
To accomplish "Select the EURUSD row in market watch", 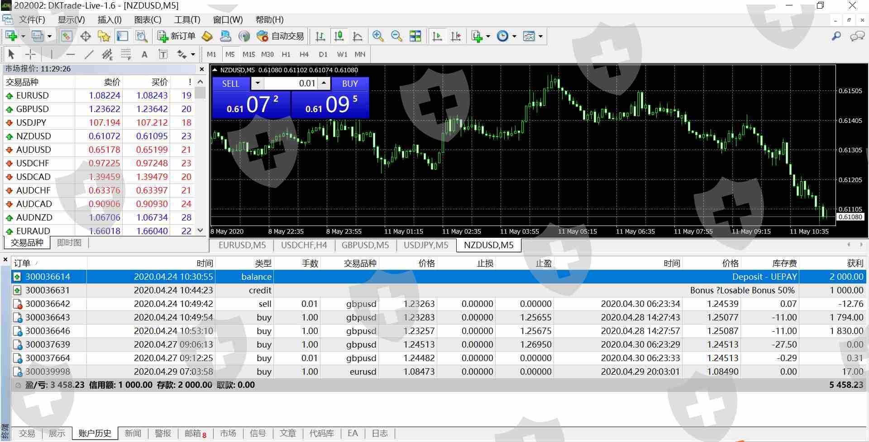I will [x=33, y=95].
